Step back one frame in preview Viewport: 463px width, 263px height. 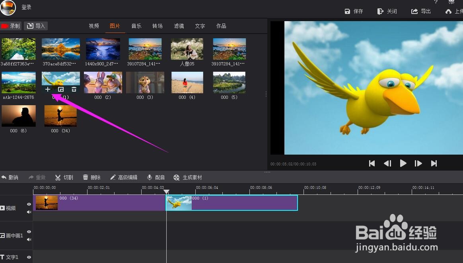click(x=387, y=163)
